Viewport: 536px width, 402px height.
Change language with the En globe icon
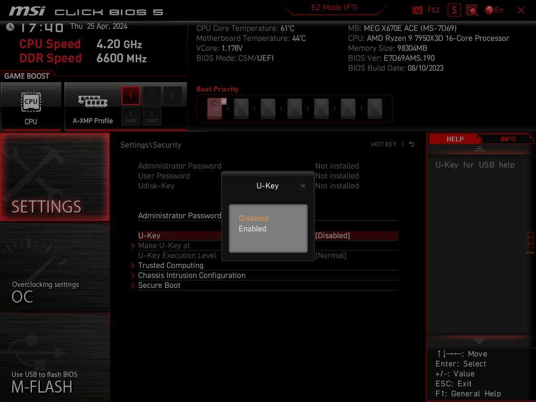(494, 10)
